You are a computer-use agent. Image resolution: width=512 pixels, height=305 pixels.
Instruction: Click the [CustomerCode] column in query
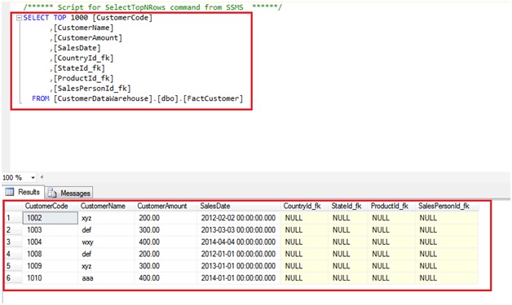(x=122, y=18)
